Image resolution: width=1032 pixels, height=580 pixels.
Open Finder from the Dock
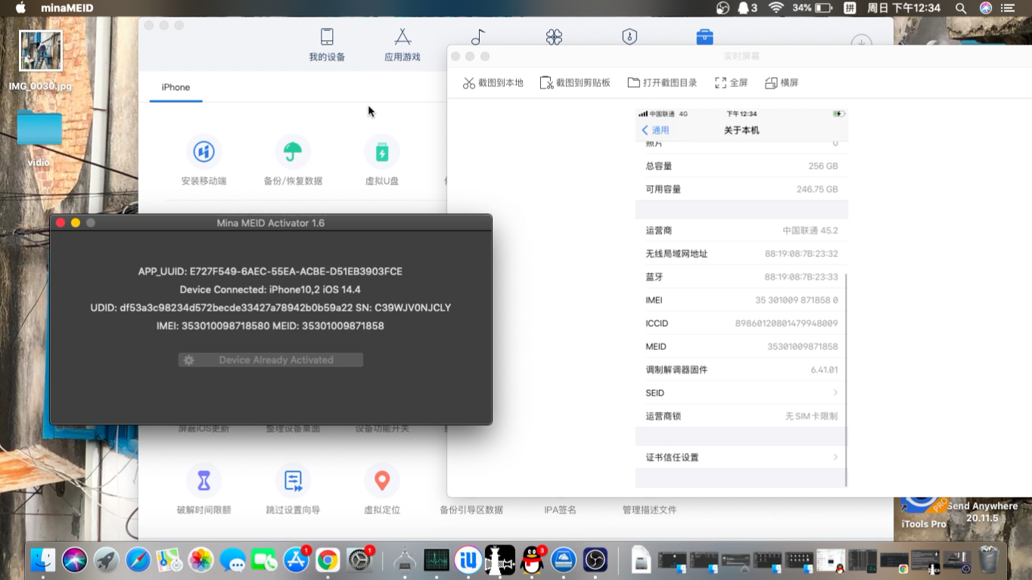(43, 560)
